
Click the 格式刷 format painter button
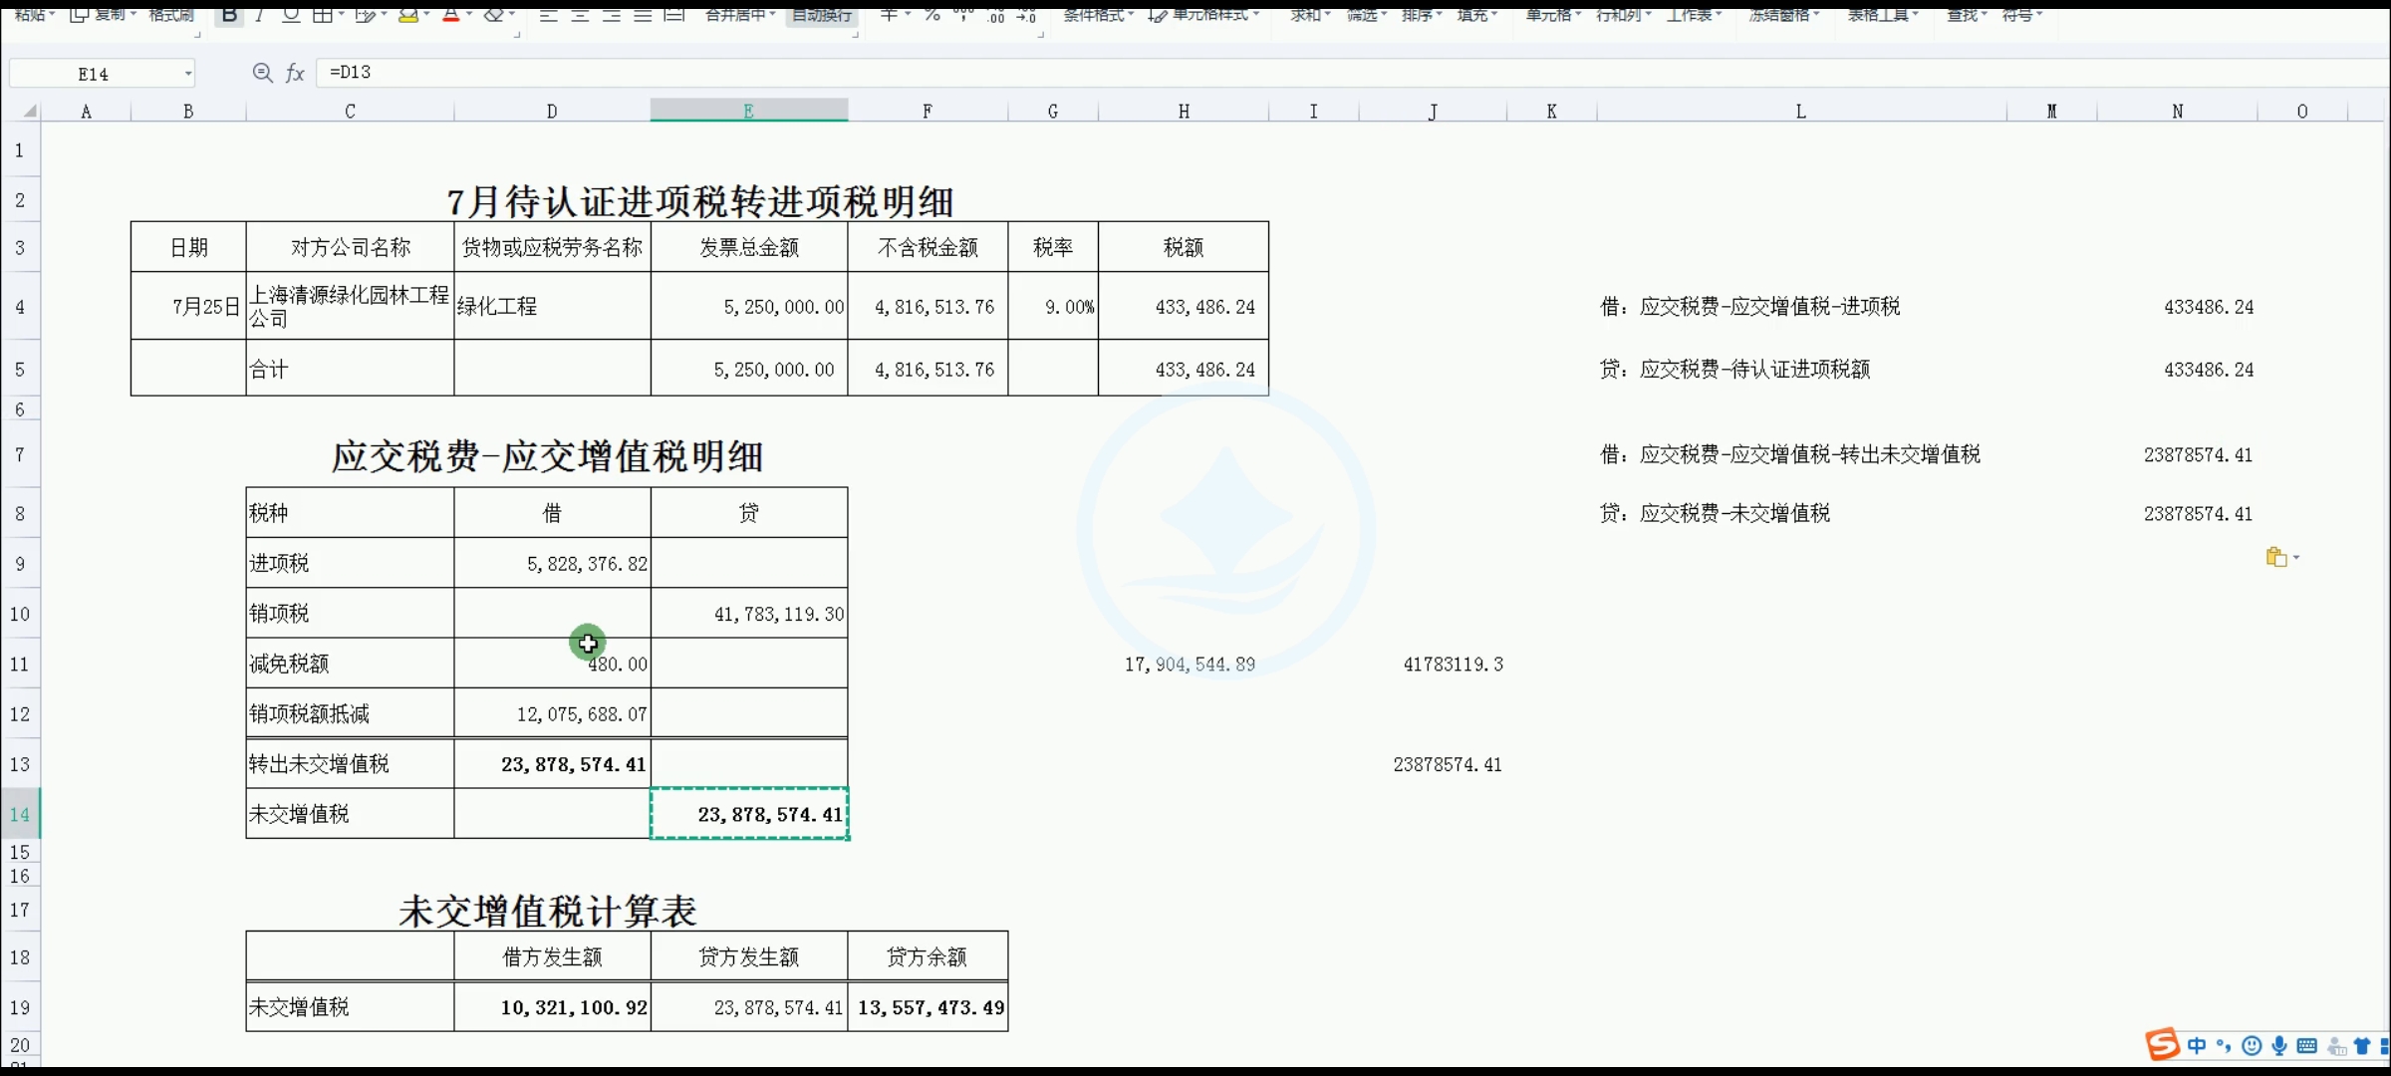point(171,14)
